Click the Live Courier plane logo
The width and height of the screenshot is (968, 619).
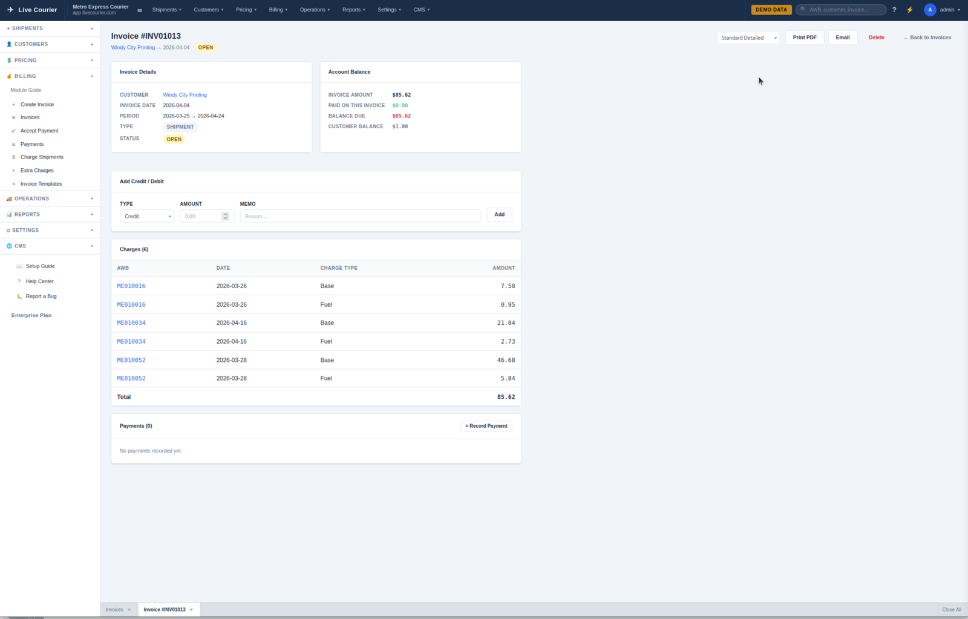coord(10,10)
